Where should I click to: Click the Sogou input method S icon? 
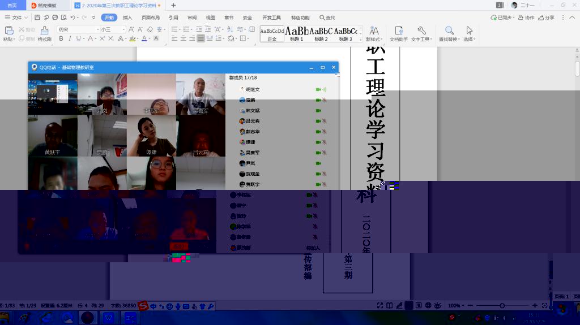click(x=143, y=306)
